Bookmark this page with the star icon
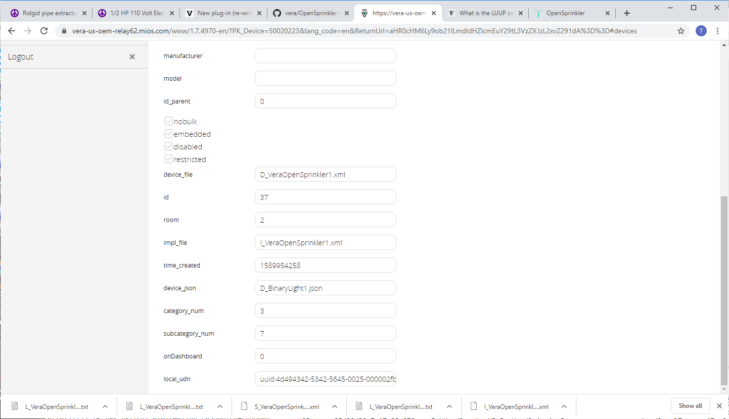Viewport: 729px width, 419px height. pos(681,31)
